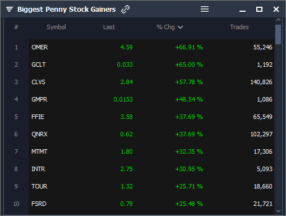The image size is (286, 216).
Task: Sort by the Last column header
Action: (109, 27)
